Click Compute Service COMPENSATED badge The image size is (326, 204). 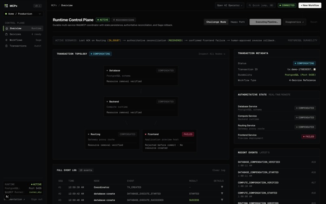pos(305,118)
